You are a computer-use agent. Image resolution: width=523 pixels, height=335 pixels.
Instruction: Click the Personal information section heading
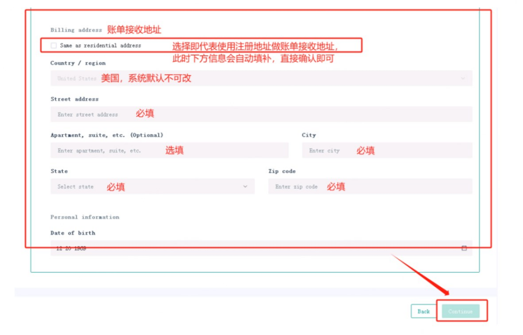click(85, 217)
